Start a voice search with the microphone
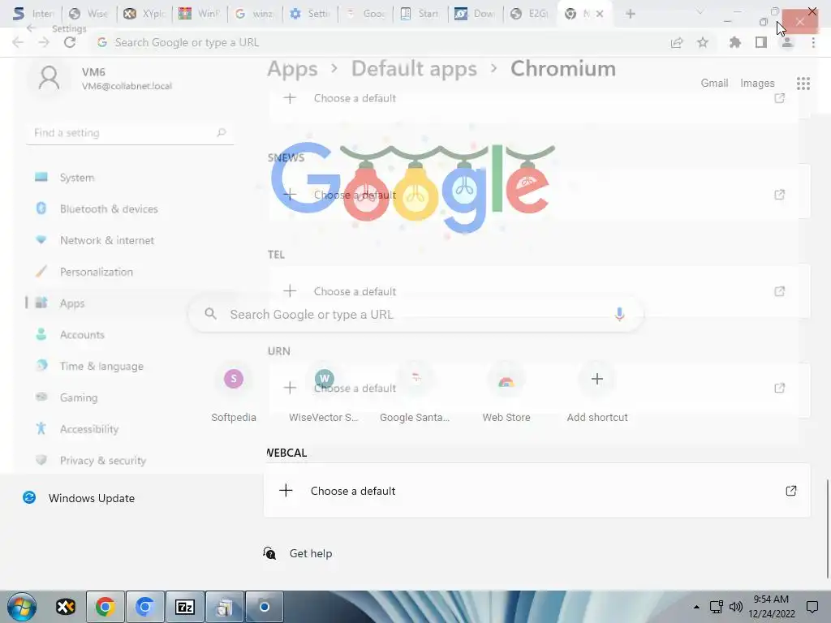The width and height of the screenshot is (831, 623). pyautogui.click(x=619, y=314)
